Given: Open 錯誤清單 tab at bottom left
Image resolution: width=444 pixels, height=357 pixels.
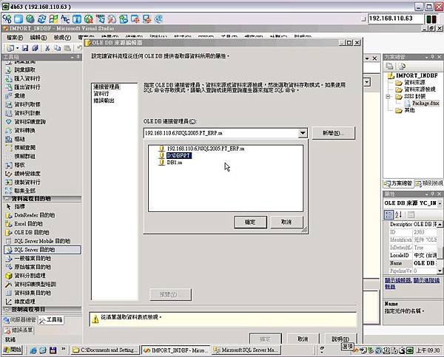Looking at the screenshot, I should click(18, 330).
